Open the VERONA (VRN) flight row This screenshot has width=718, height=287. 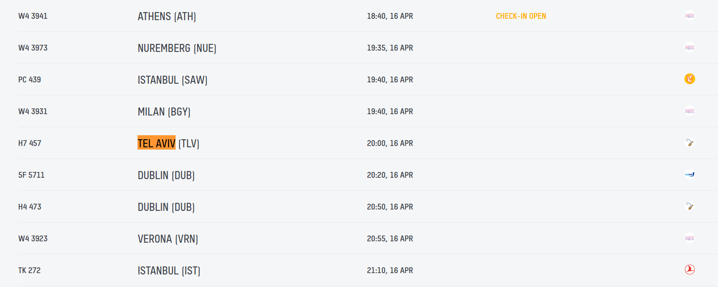click(x=168, y=239)
